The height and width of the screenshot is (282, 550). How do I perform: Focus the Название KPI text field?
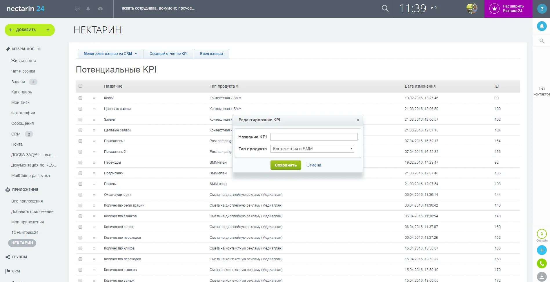(314, 137)
